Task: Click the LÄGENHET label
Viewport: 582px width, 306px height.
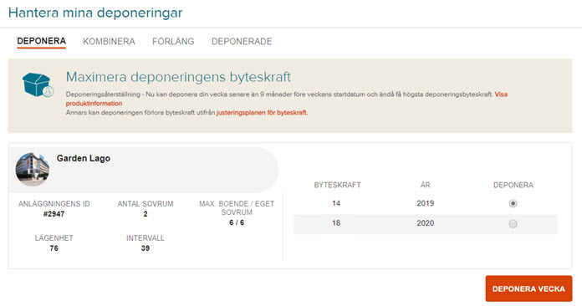Action: point(54,237)
